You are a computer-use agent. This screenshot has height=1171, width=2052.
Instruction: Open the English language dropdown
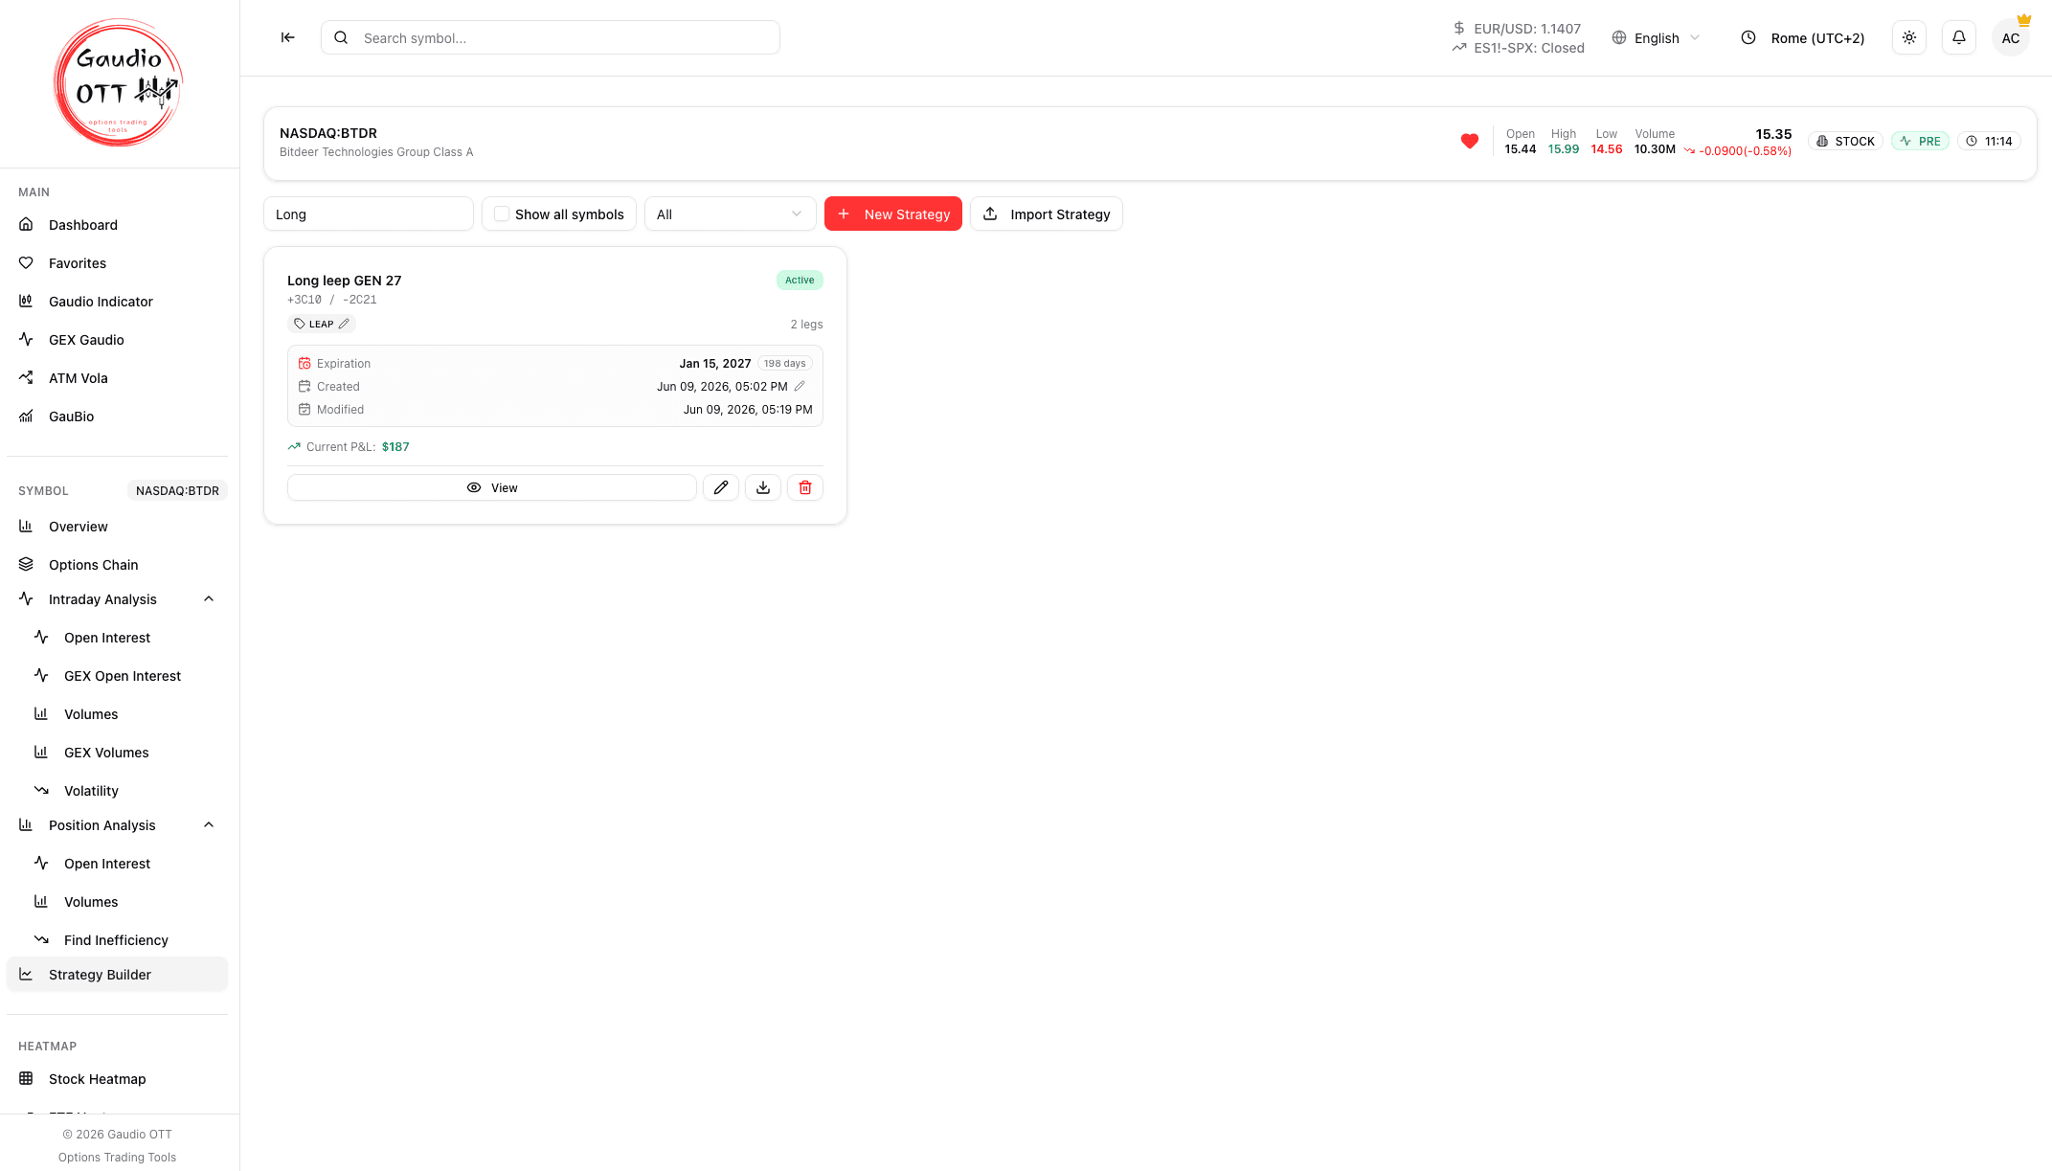tap(1656, 37)
